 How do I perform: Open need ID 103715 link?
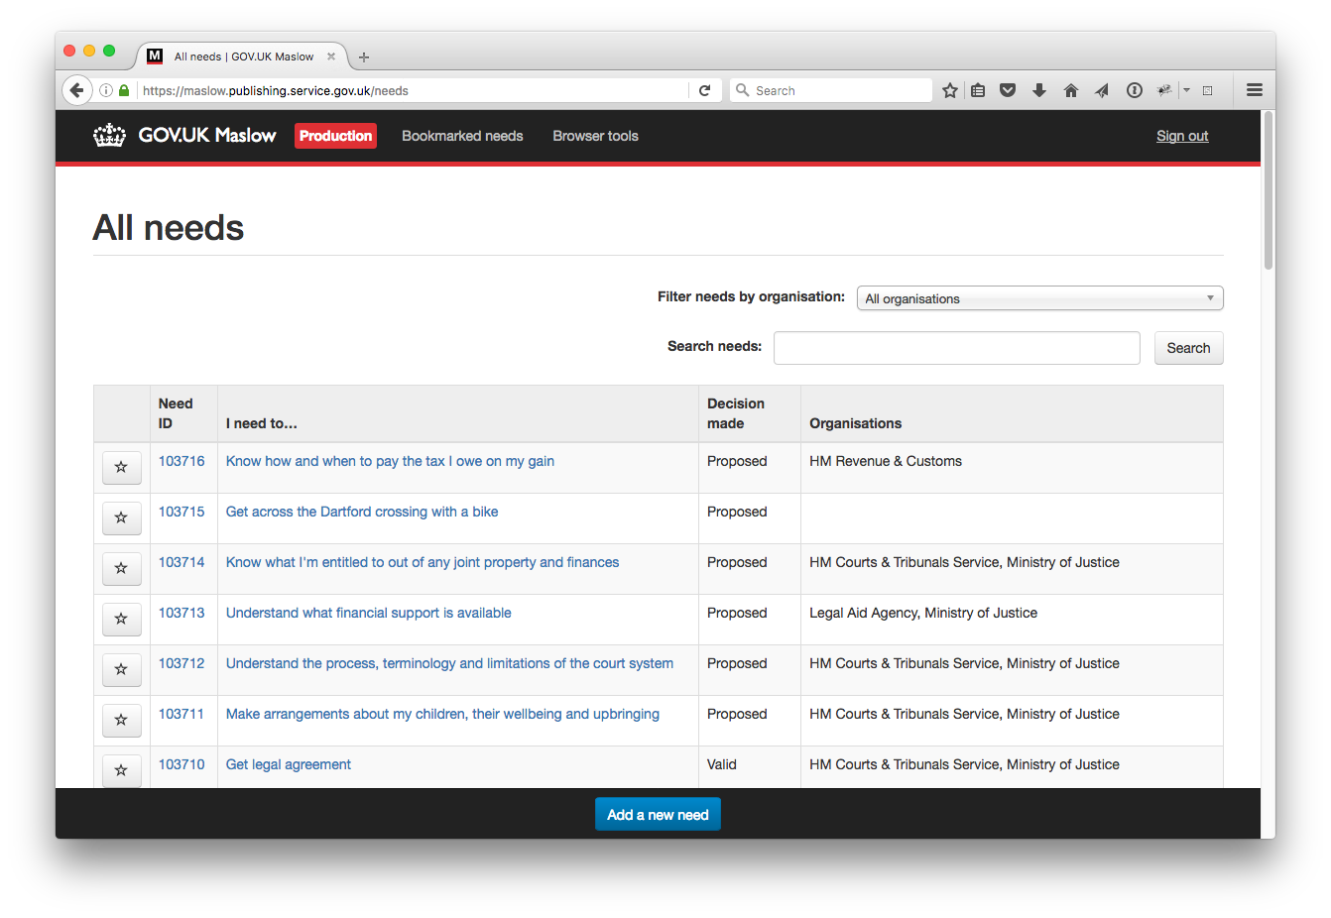pos(181,512)
